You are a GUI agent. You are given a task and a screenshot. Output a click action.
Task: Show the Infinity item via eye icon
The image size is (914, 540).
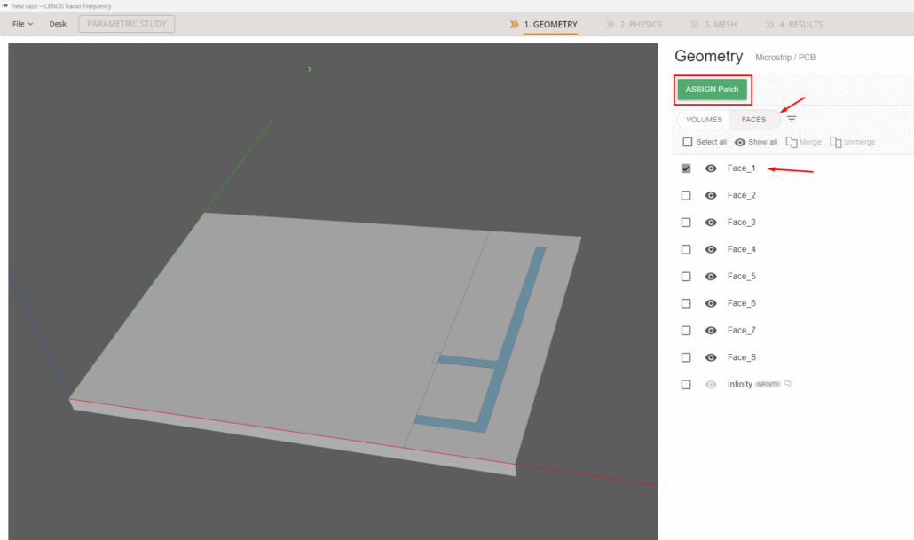[x=711, y=385]
